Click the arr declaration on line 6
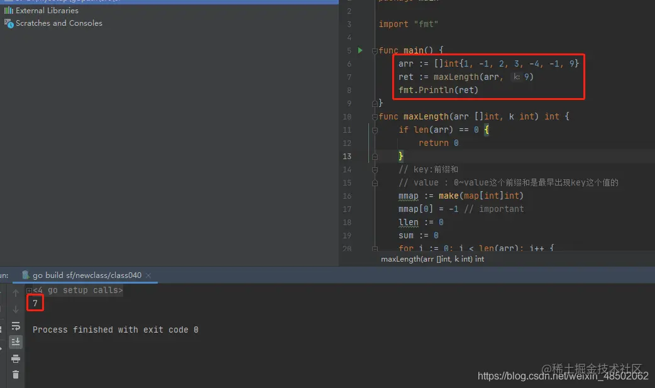 coord(488,64)
